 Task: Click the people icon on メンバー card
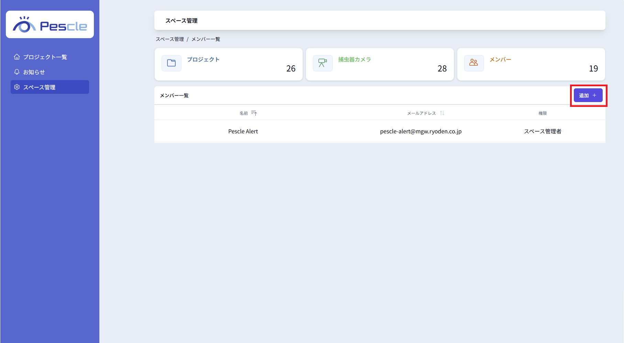pos(474,63)
